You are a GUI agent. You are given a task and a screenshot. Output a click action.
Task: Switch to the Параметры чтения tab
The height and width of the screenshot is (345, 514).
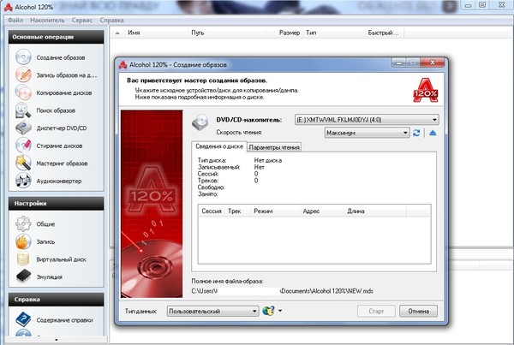point(274,147)
